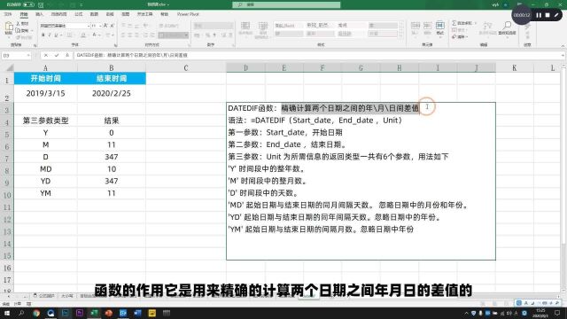Click the Cut icon in the ribbon
Screen dimensions: 567x319
pos(18,24)
